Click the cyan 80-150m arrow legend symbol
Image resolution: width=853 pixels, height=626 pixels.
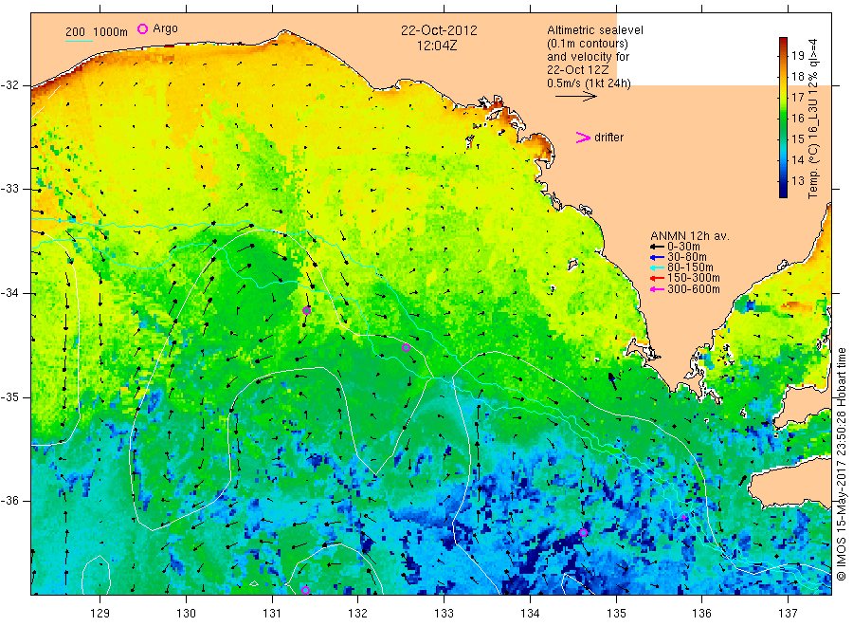pyautogui.click(x=657, y=267)
